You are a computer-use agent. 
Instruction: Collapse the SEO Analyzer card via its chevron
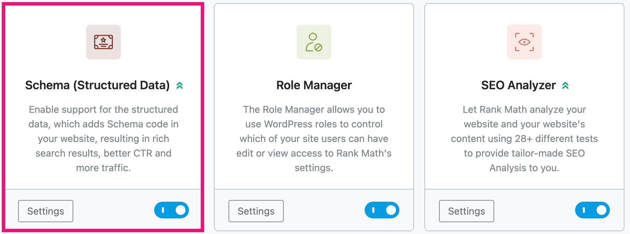pyautogui.click(x=566, y=85)
